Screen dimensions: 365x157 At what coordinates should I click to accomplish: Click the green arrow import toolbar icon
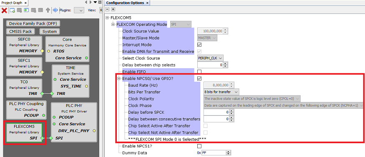[27, 10]
